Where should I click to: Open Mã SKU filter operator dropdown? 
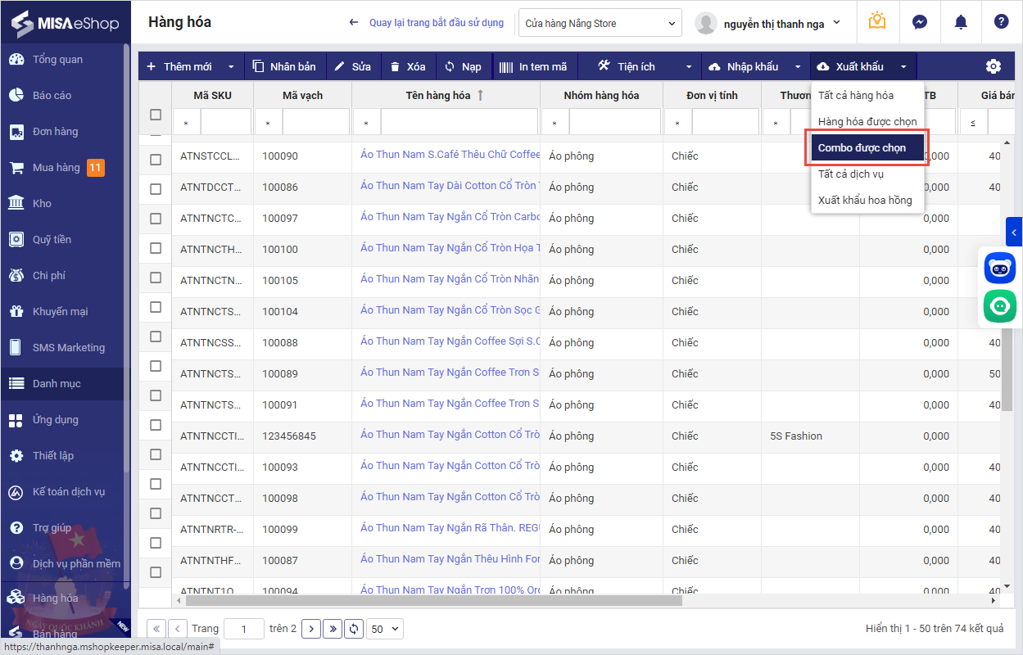coord(187,123)
